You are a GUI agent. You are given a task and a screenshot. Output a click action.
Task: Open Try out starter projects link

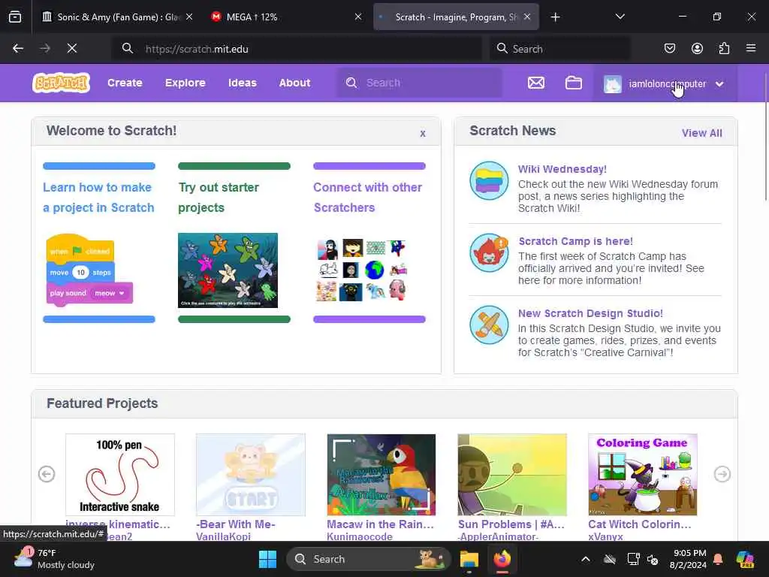(x=219, y=198)
